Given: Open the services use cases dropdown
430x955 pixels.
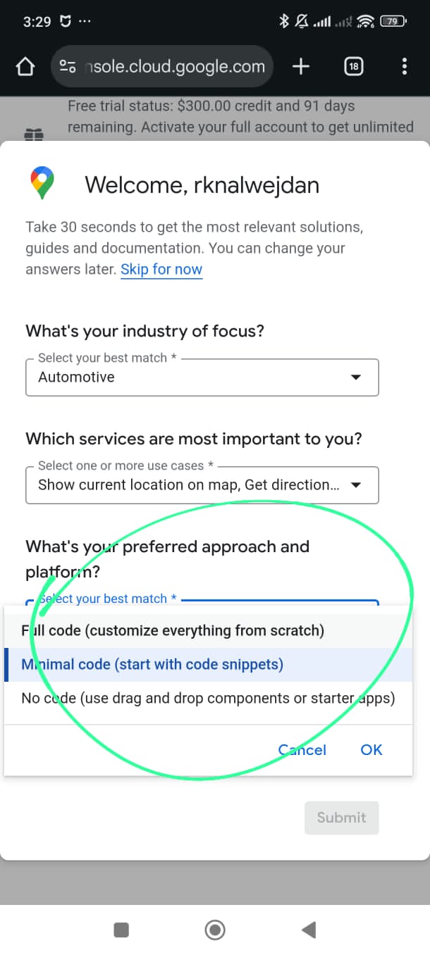Looking at the screenshot, I should [x=202, y=485].
